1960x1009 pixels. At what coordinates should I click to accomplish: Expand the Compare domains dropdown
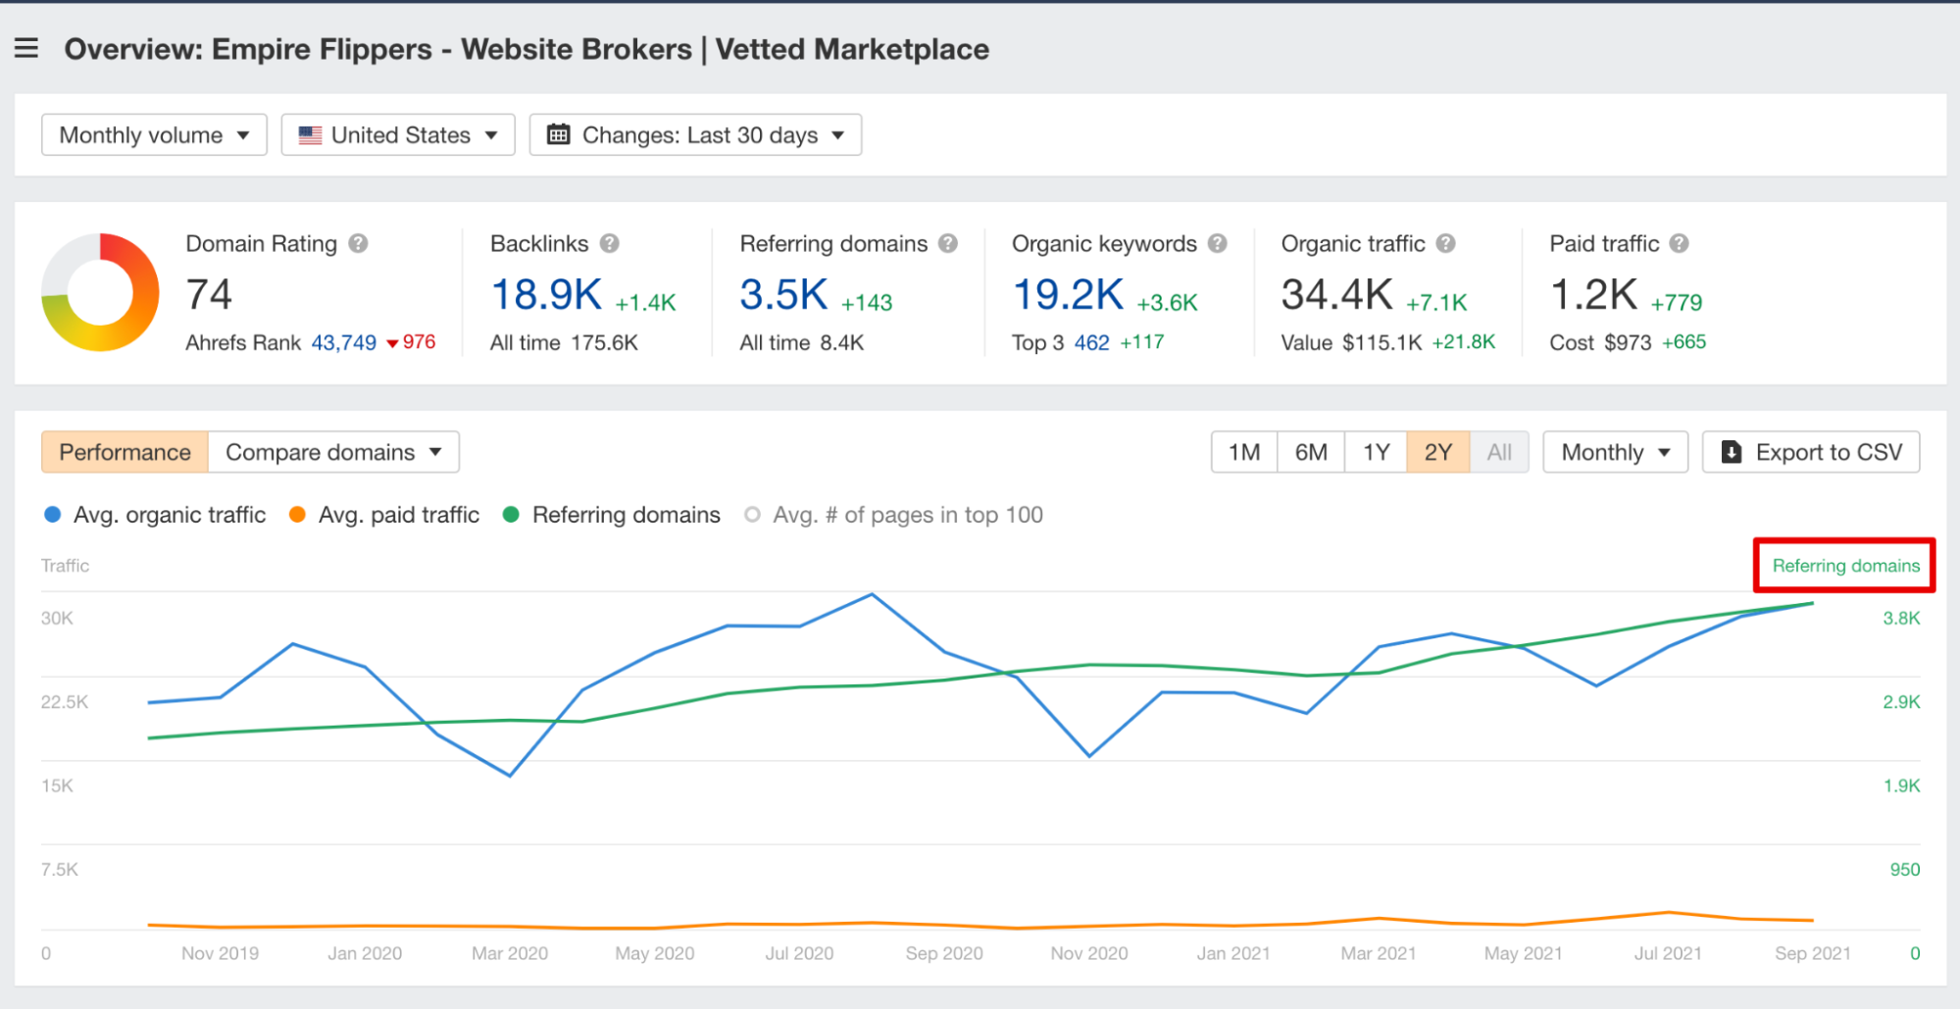pos(332,452)
